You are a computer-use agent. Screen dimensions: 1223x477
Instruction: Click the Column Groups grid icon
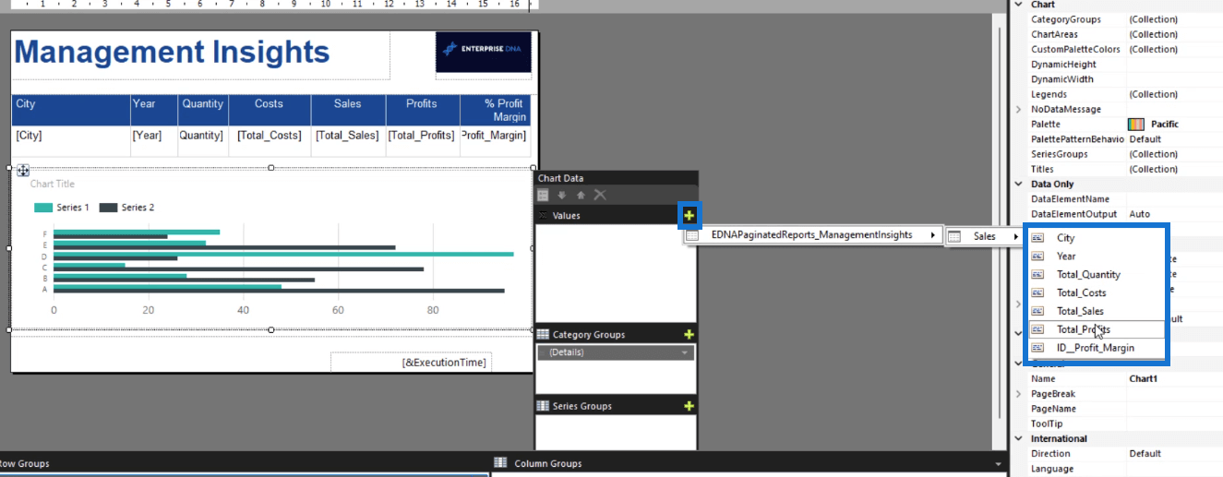pos(500,463)
